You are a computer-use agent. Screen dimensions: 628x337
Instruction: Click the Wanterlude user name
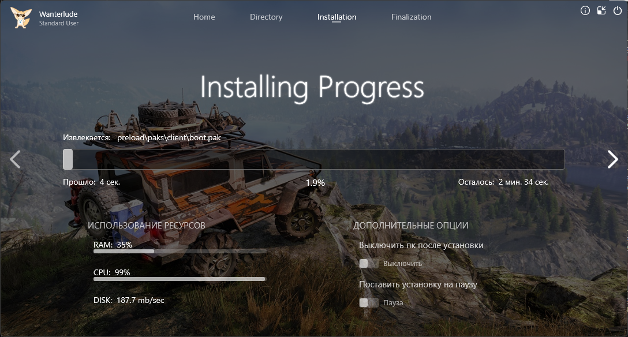click(58, 14)
